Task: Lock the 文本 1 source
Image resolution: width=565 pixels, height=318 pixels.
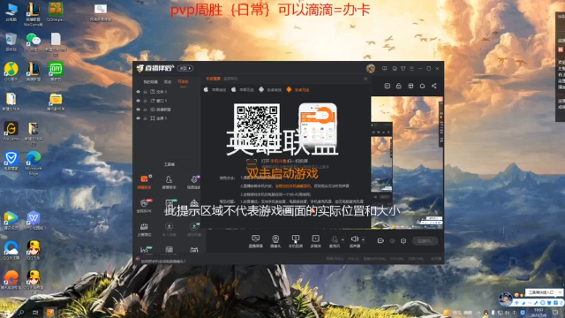Action: click(145, 92)
